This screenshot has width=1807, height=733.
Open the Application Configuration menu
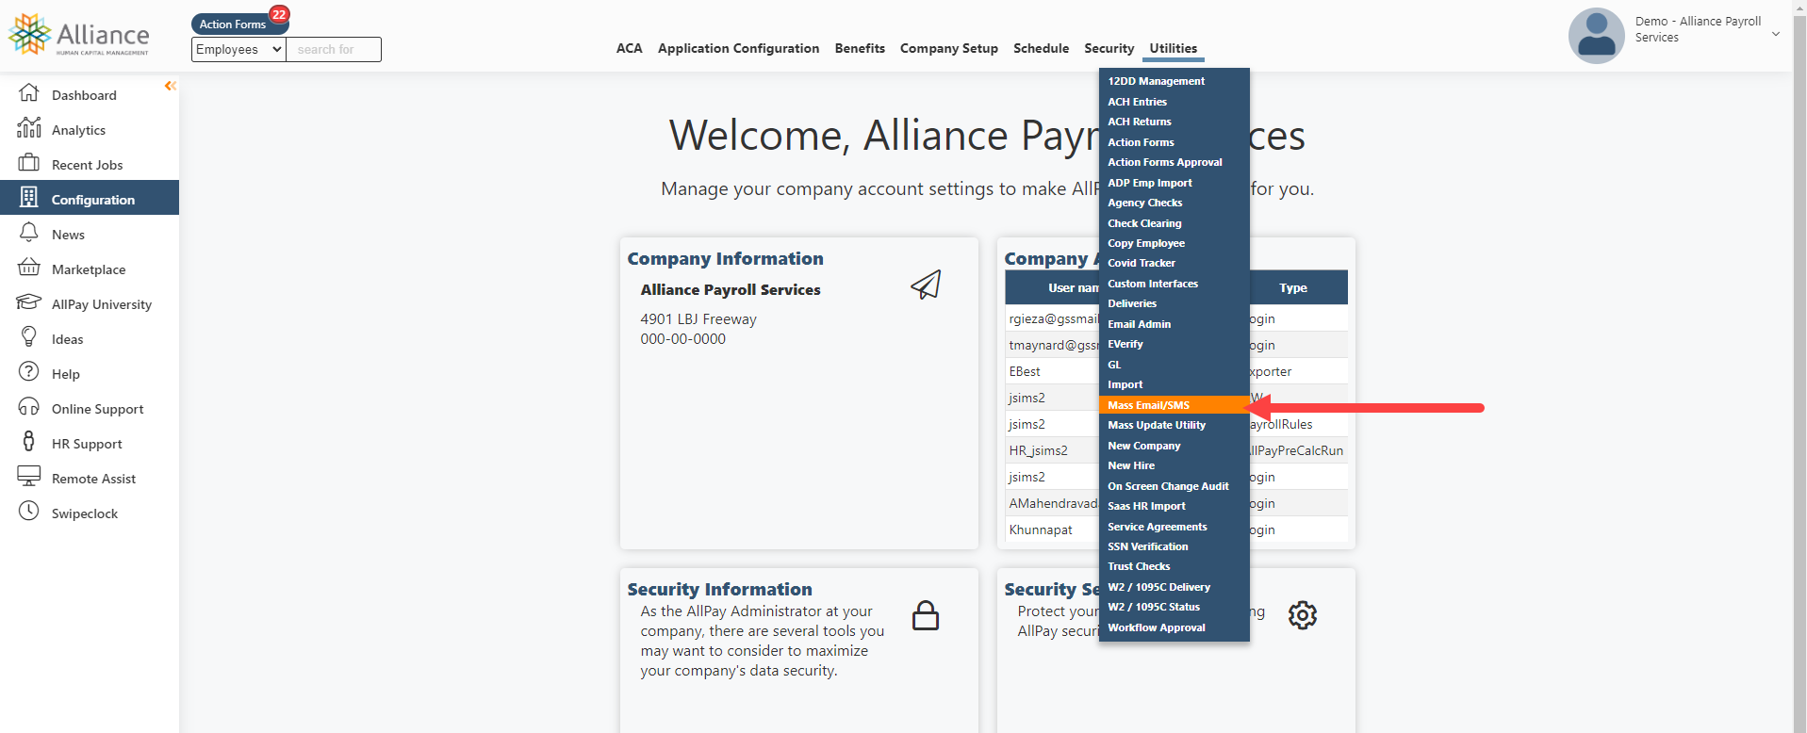pyautogui.click(x=738, y=48)
